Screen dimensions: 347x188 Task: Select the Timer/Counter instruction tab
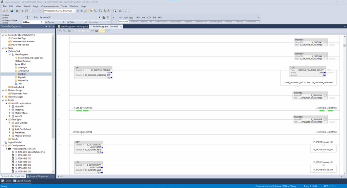pos(161,21)
